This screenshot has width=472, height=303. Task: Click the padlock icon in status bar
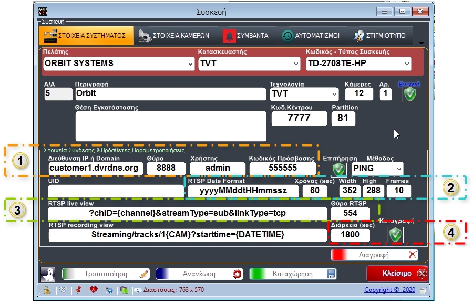(x=46, y=290)
